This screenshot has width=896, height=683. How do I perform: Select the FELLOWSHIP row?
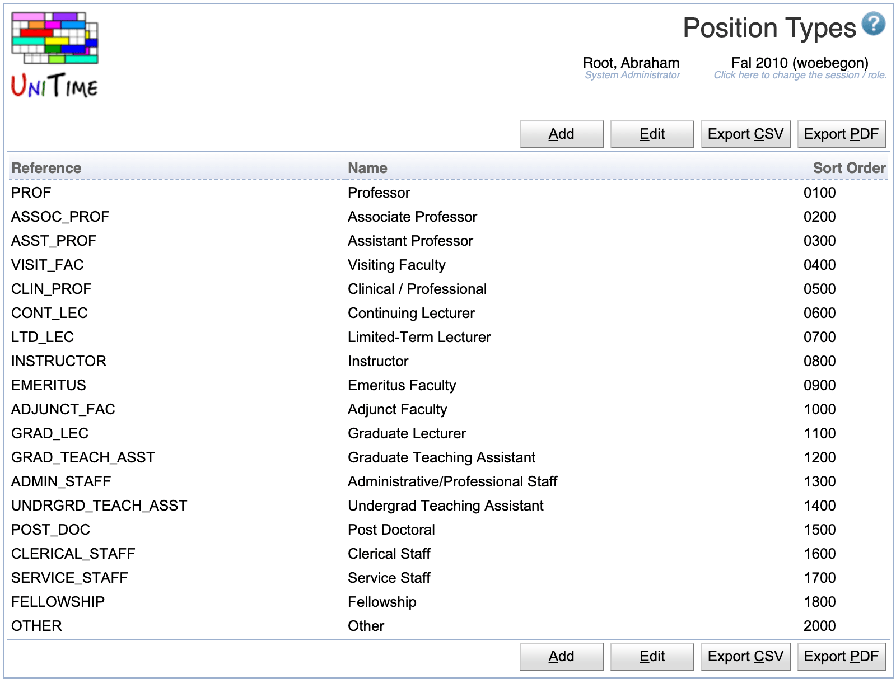pos(58,602)
